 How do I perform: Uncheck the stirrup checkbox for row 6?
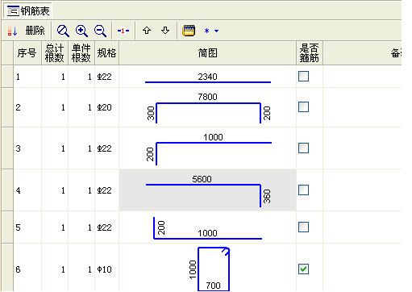[x=303, y=269]
